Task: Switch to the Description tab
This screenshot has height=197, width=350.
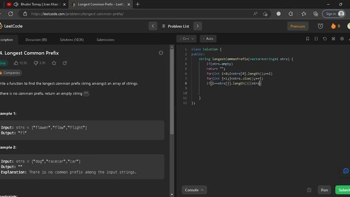Action: pos(7,39)
